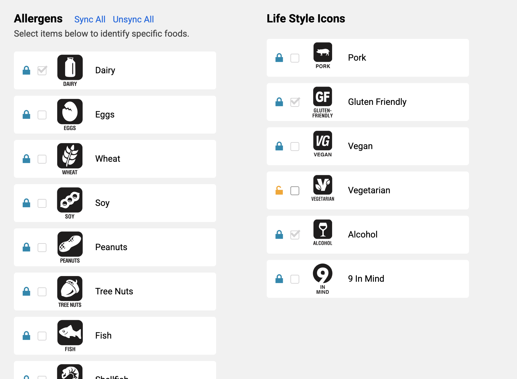
Task: Click the Sync All link
Action: click(x=90, y=20)
